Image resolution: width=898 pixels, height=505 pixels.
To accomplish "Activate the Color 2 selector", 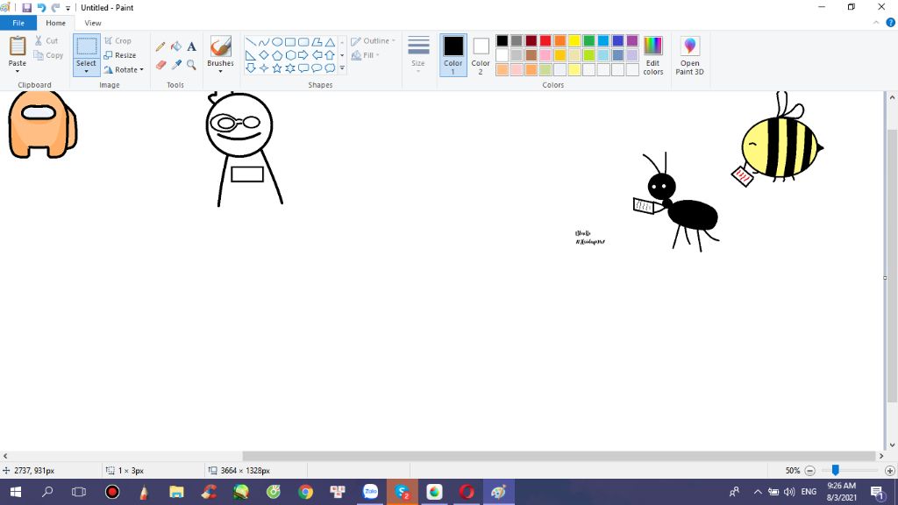I will pyautogui.click(x=481, y=55).
